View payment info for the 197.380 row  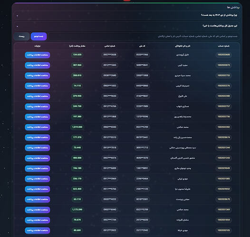pyautogui.click(x=38, y=117)
